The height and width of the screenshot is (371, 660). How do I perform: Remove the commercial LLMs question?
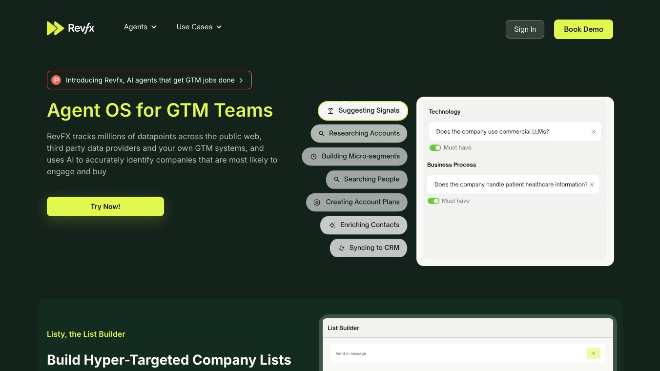pyautogui.click(x=594, y=132)
